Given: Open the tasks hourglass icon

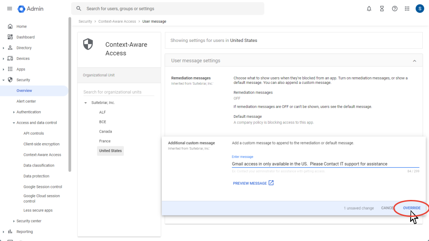Looking at the screenshot, I should 382,8.
